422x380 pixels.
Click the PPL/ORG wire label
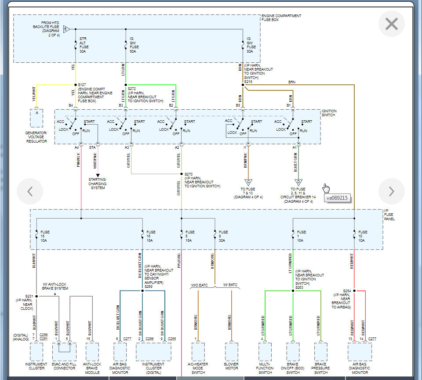179,261
